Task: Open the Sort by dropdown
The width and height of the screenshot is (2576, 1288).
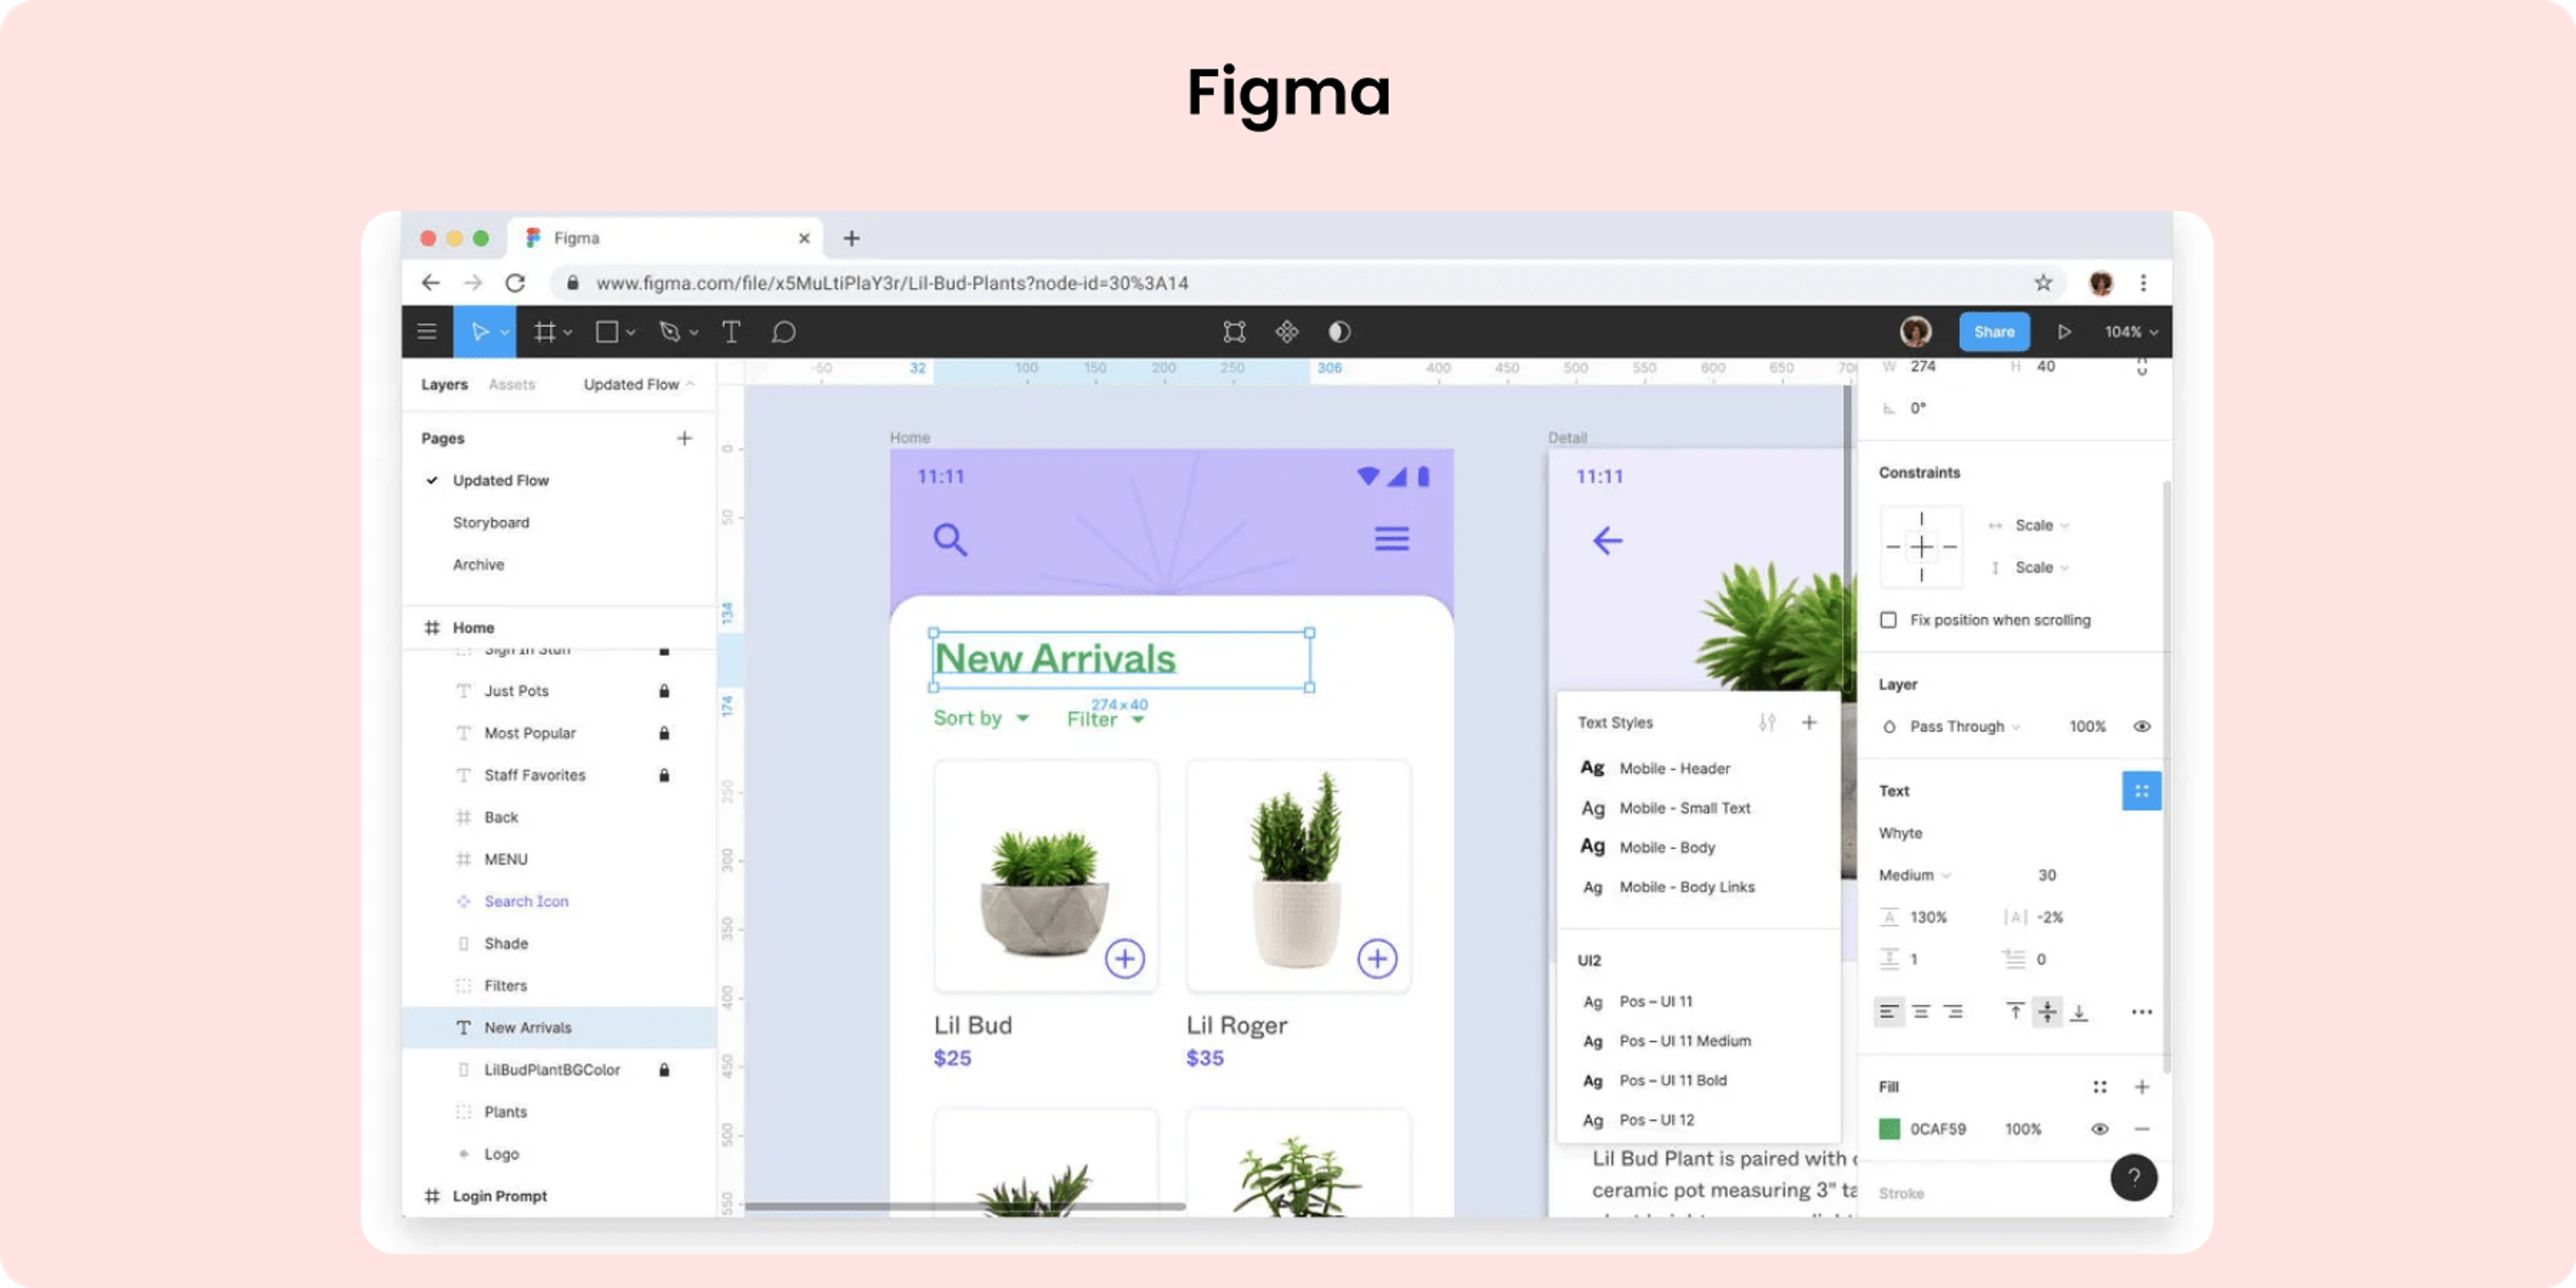Action: click(980, 718)
